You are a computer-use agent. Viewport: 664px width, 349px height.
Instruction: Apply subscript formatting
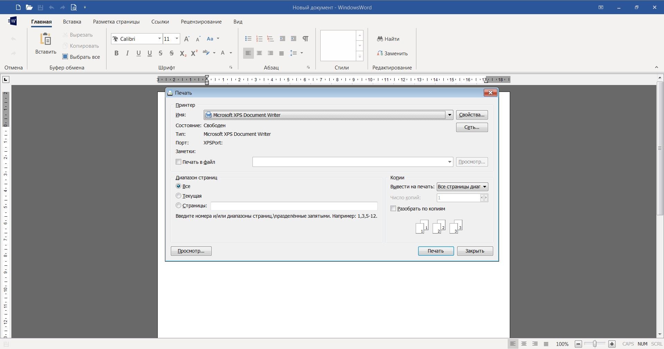coord(183,53)
